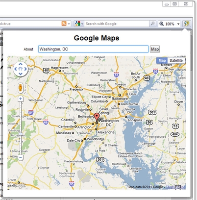The width and height of the screenshot is (197, 200).
Task: Open the 100% zoom level dropdown
Action: (178, 24)
